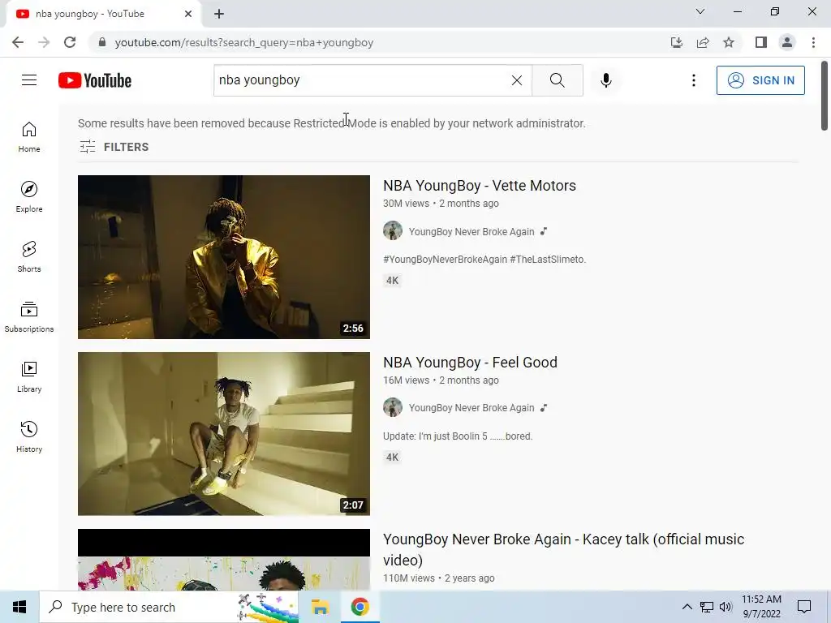Click the Chrome taskbar icon
This screenshot has width=831, height=623.
(360, 607)
